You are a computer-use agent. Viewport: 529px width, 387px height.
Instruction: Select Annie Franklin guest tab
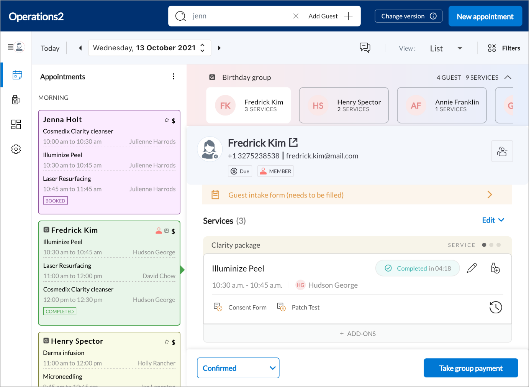pos(442,105)
